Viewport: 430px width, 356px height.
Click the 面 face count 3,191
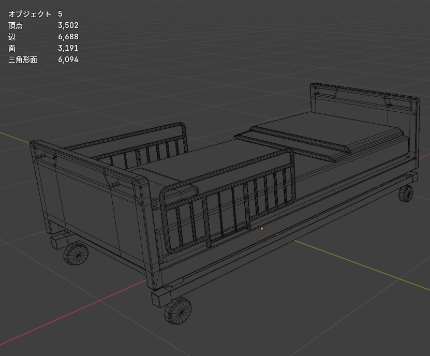pos(68,48)
